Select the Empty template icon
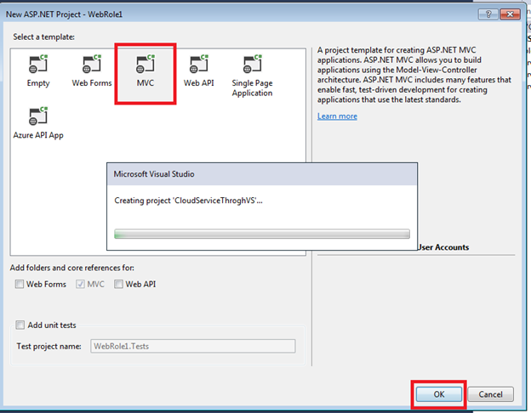 click(x=38, y=64)
